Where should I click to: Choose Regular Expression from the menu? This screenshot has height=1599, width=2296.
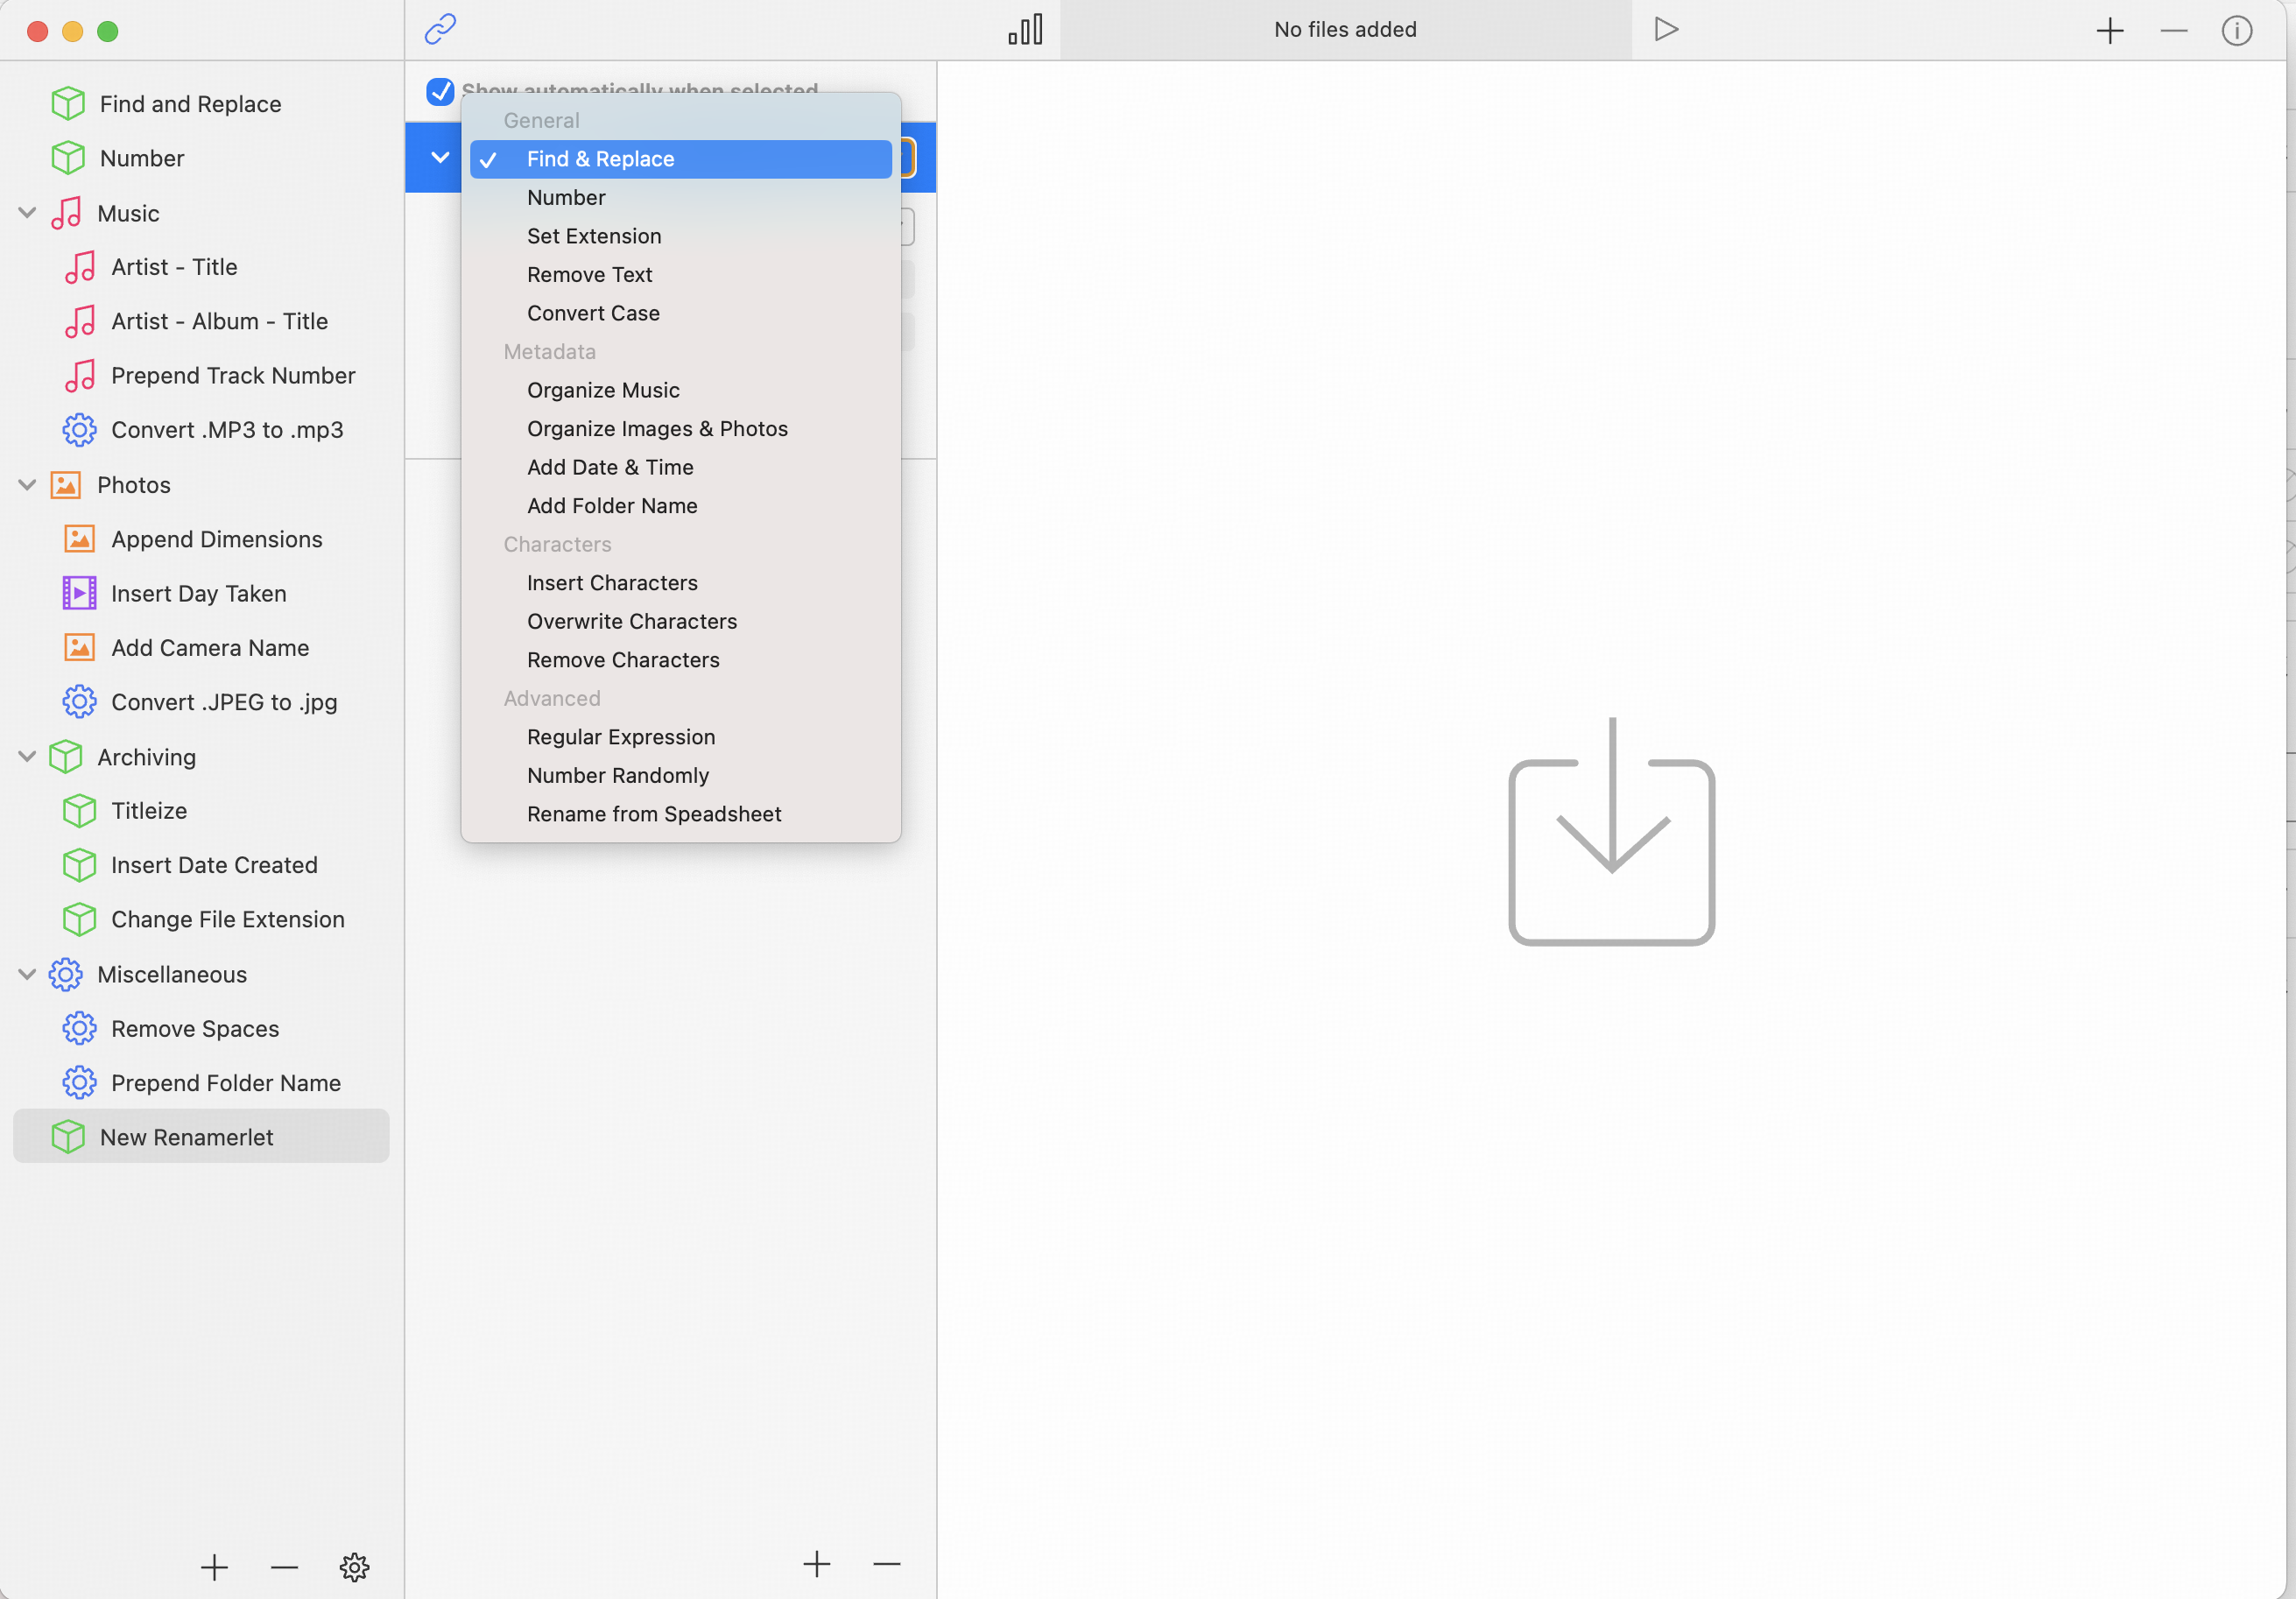click(x=620, y=737)
